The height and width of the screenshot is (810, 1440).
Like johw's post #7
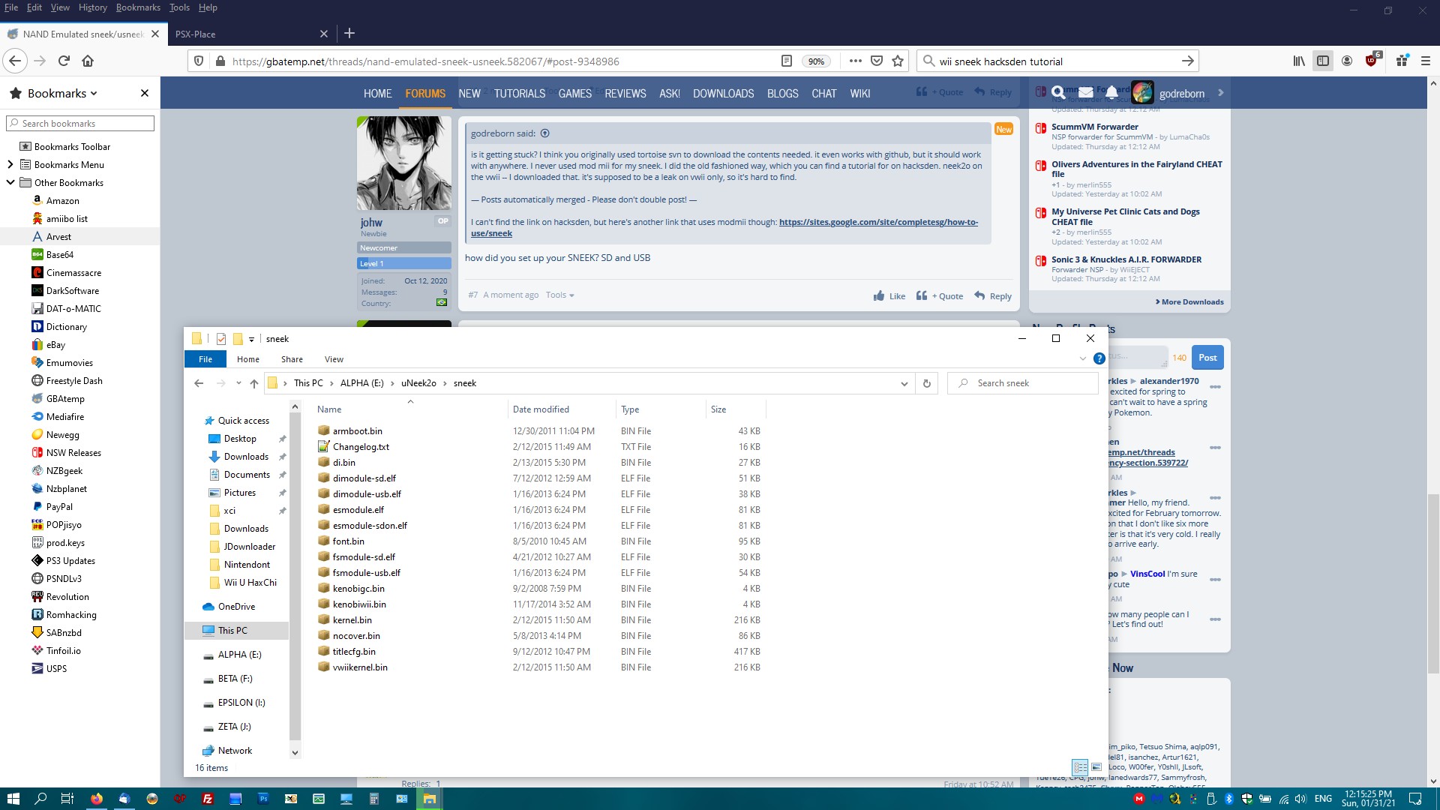pyautogui.click(x=889, y=296)
